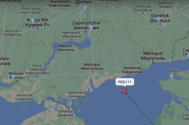Viewport: 189px width, 125px height.
Task: Select the Skadovsk map label
Action: 24,97
